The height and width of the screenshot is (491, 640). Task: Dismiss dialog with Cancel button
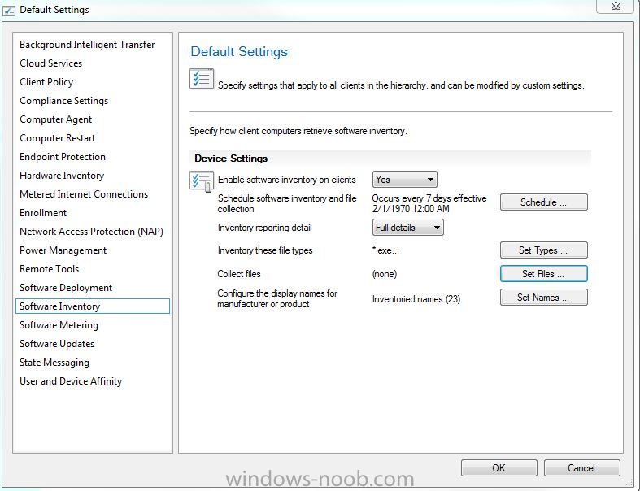click(x=581, y=467)
